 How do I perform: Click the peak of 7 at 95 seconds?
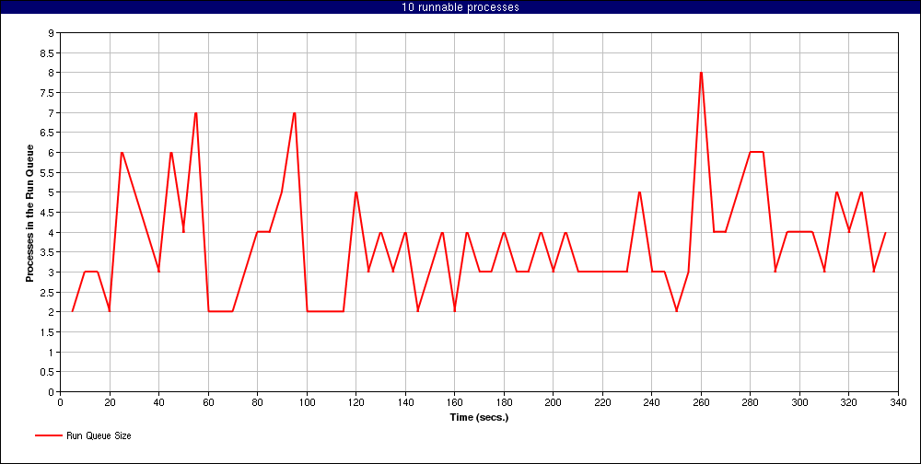tap(295, 112)
